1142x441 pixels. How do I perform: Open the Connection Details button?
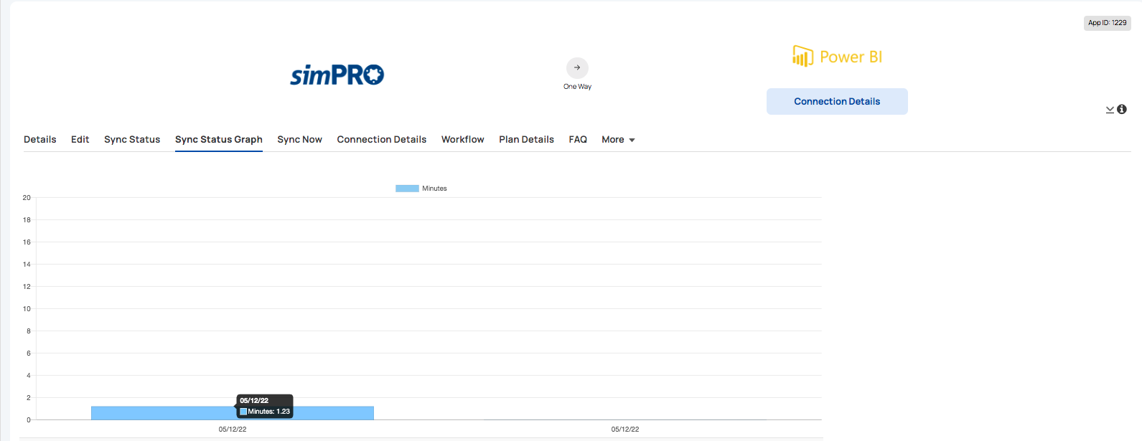[x=837, y=101]
